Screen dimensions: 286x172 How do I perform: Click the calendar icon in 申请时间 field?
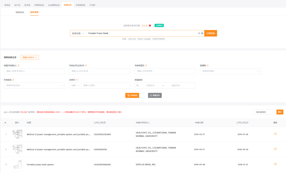[137, 85]
